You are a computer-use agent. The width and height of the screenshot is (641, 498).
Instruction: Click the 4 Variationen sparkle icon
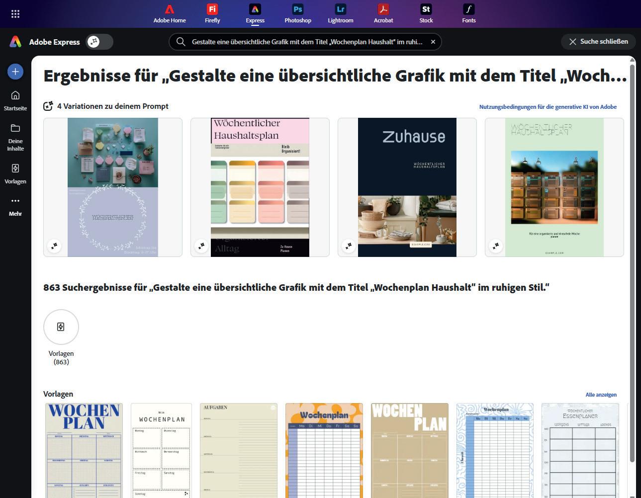click(x=48, y=106)
